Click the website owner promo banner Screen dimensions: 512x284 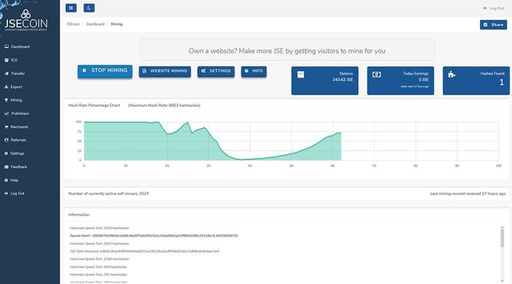pyautogui.click(x=287, y=50)
